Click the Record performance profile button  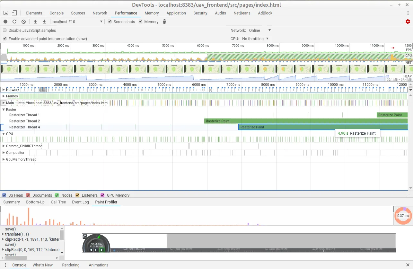coord(5,22)
